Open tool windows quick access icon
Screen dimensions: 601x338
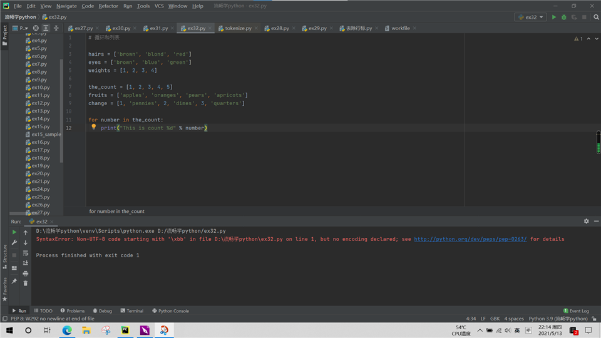click(x=4, y=319)
